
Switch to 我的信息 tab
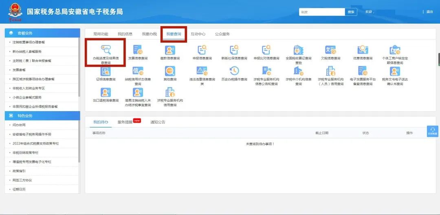click(x=125, y=34)
